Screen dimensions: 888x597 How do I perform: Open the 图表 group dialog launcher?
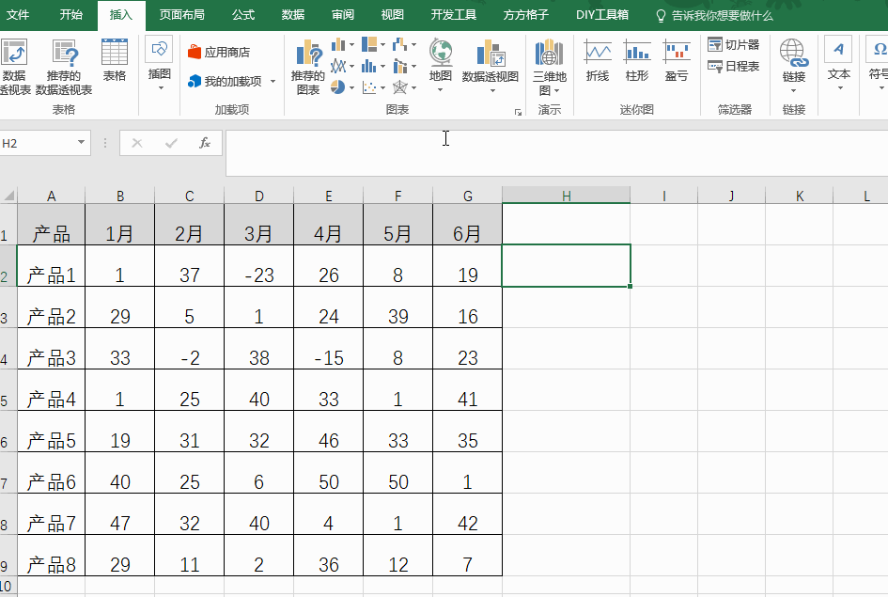(518, 112)
